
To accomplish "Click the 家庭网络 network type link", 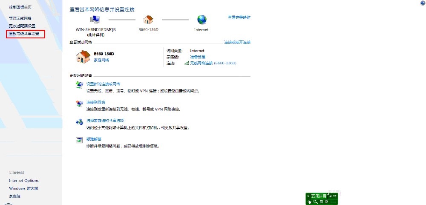I will [x=101, y=60].
